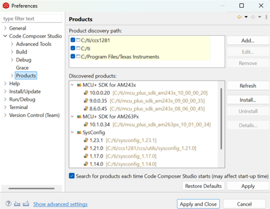Click the forward navigation arrow
This screenshot has height=209, width=270.
[253, 17]
